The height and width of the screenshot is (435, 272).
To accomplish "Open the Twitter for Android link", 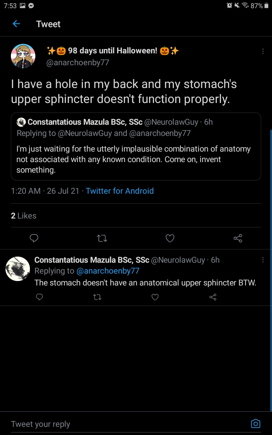I will (x=120, y=191).
